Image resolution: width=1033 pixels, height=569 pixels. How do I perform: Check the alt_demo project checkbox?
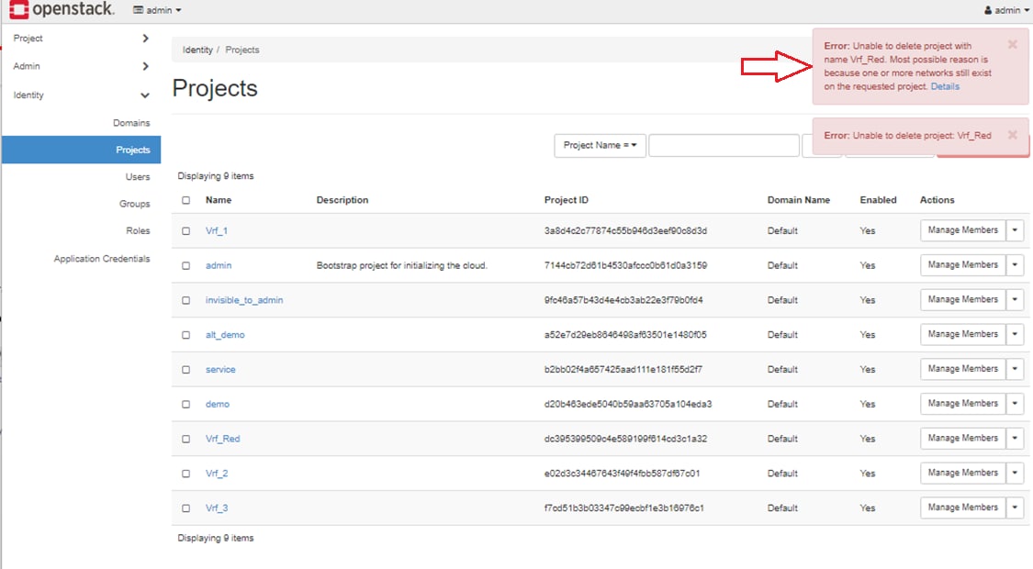185,335
